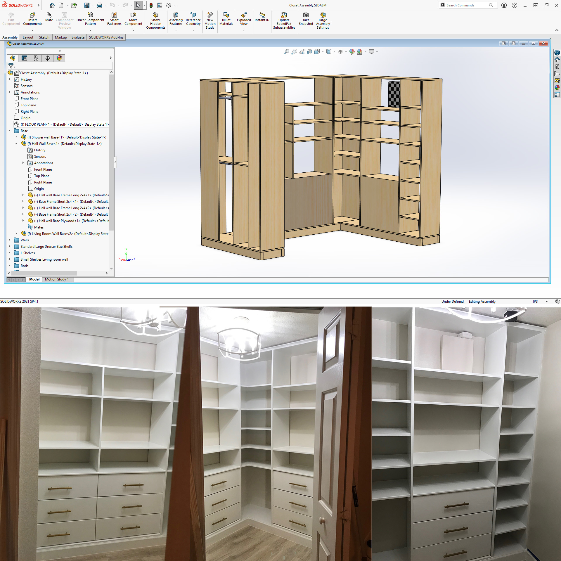The image size is (561, 561).
Task: Start a New Motion Study
Action: point(210,21)
